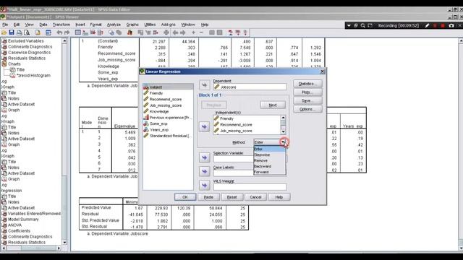
Task: Click the Dialog Recall toolbar icon
Action: 48,32
